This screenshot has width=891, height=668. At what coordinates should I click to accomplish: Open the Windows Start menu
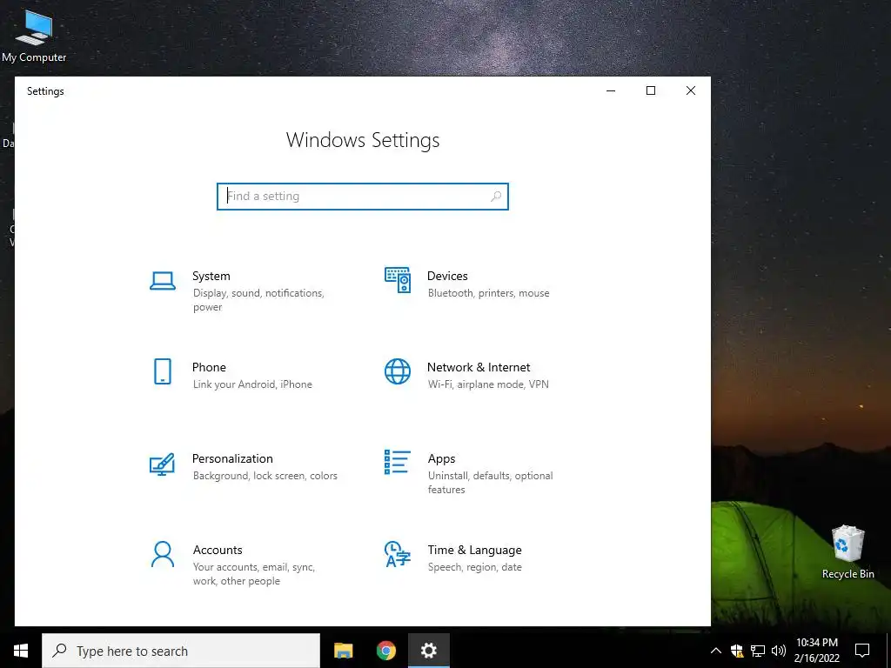click(x=21, y=651)
